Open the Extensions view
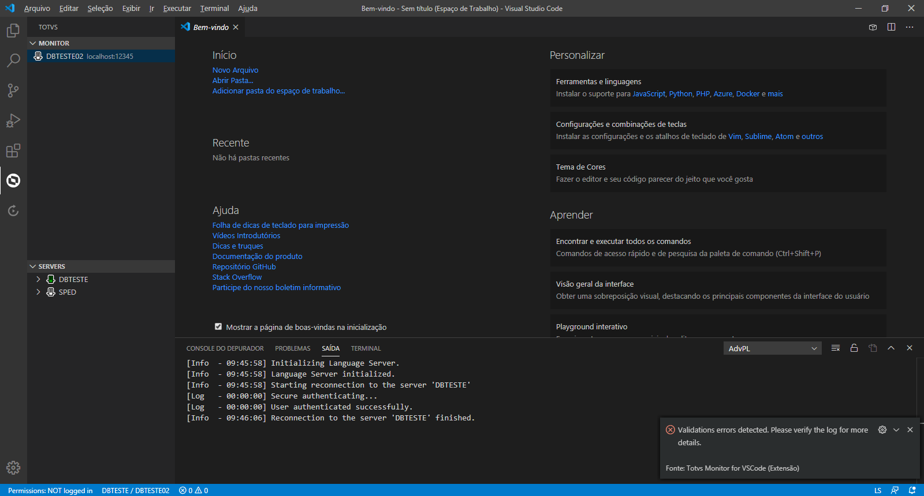 [13, 151]
